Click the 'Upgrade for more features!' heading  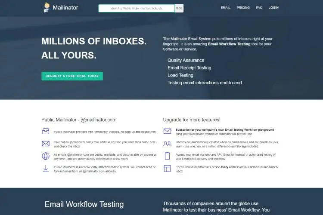coord(192,120)
